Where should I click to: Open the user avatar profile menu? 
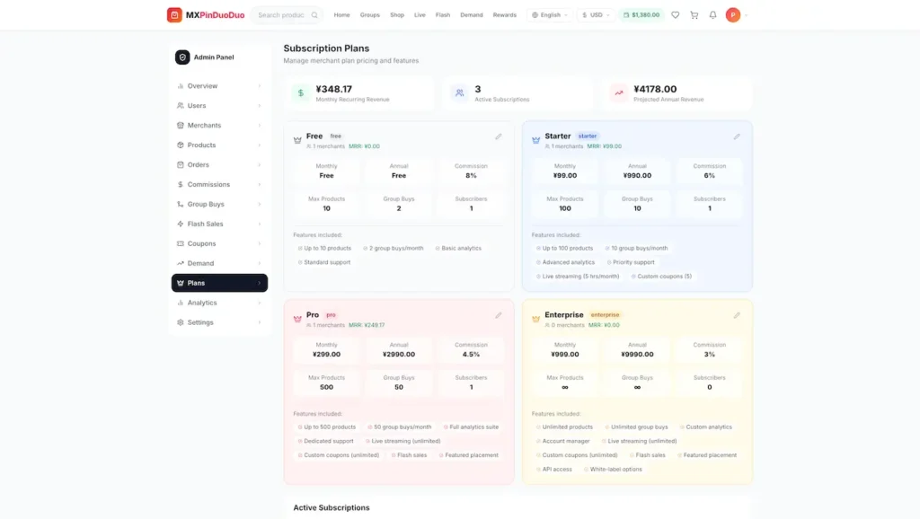coord(733,14)
